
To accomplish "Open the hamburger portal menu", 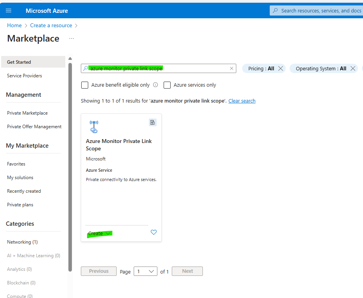I will (9, 10).
